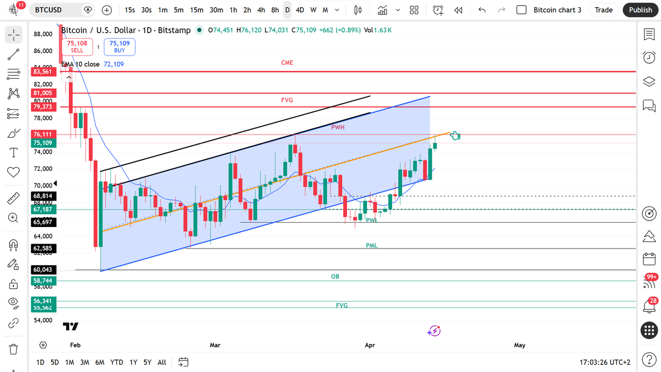Screen dimensions: 661x372
Task: Click the Trade button
Action: [604, 10]
